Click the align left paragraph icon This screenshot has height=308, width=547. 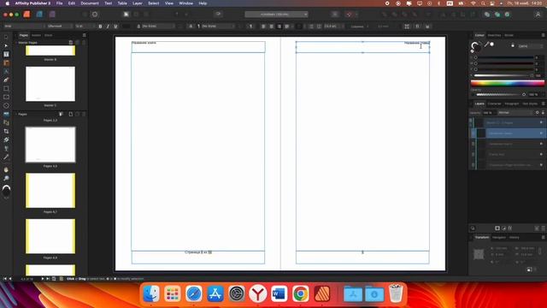(x=263, y=27)
